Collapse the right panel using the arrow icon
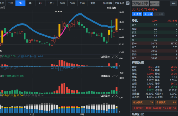Screen dimensions: 178x116 coord(128,3)
